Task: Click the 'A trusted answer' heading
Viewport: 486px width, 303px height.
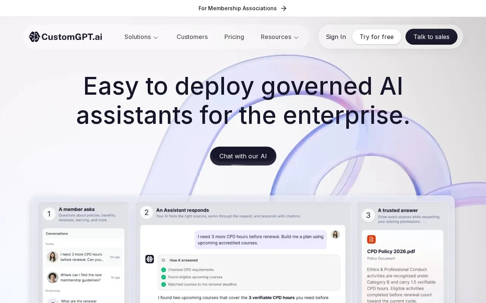Action: pyautogui.click(x=398, y=210)
